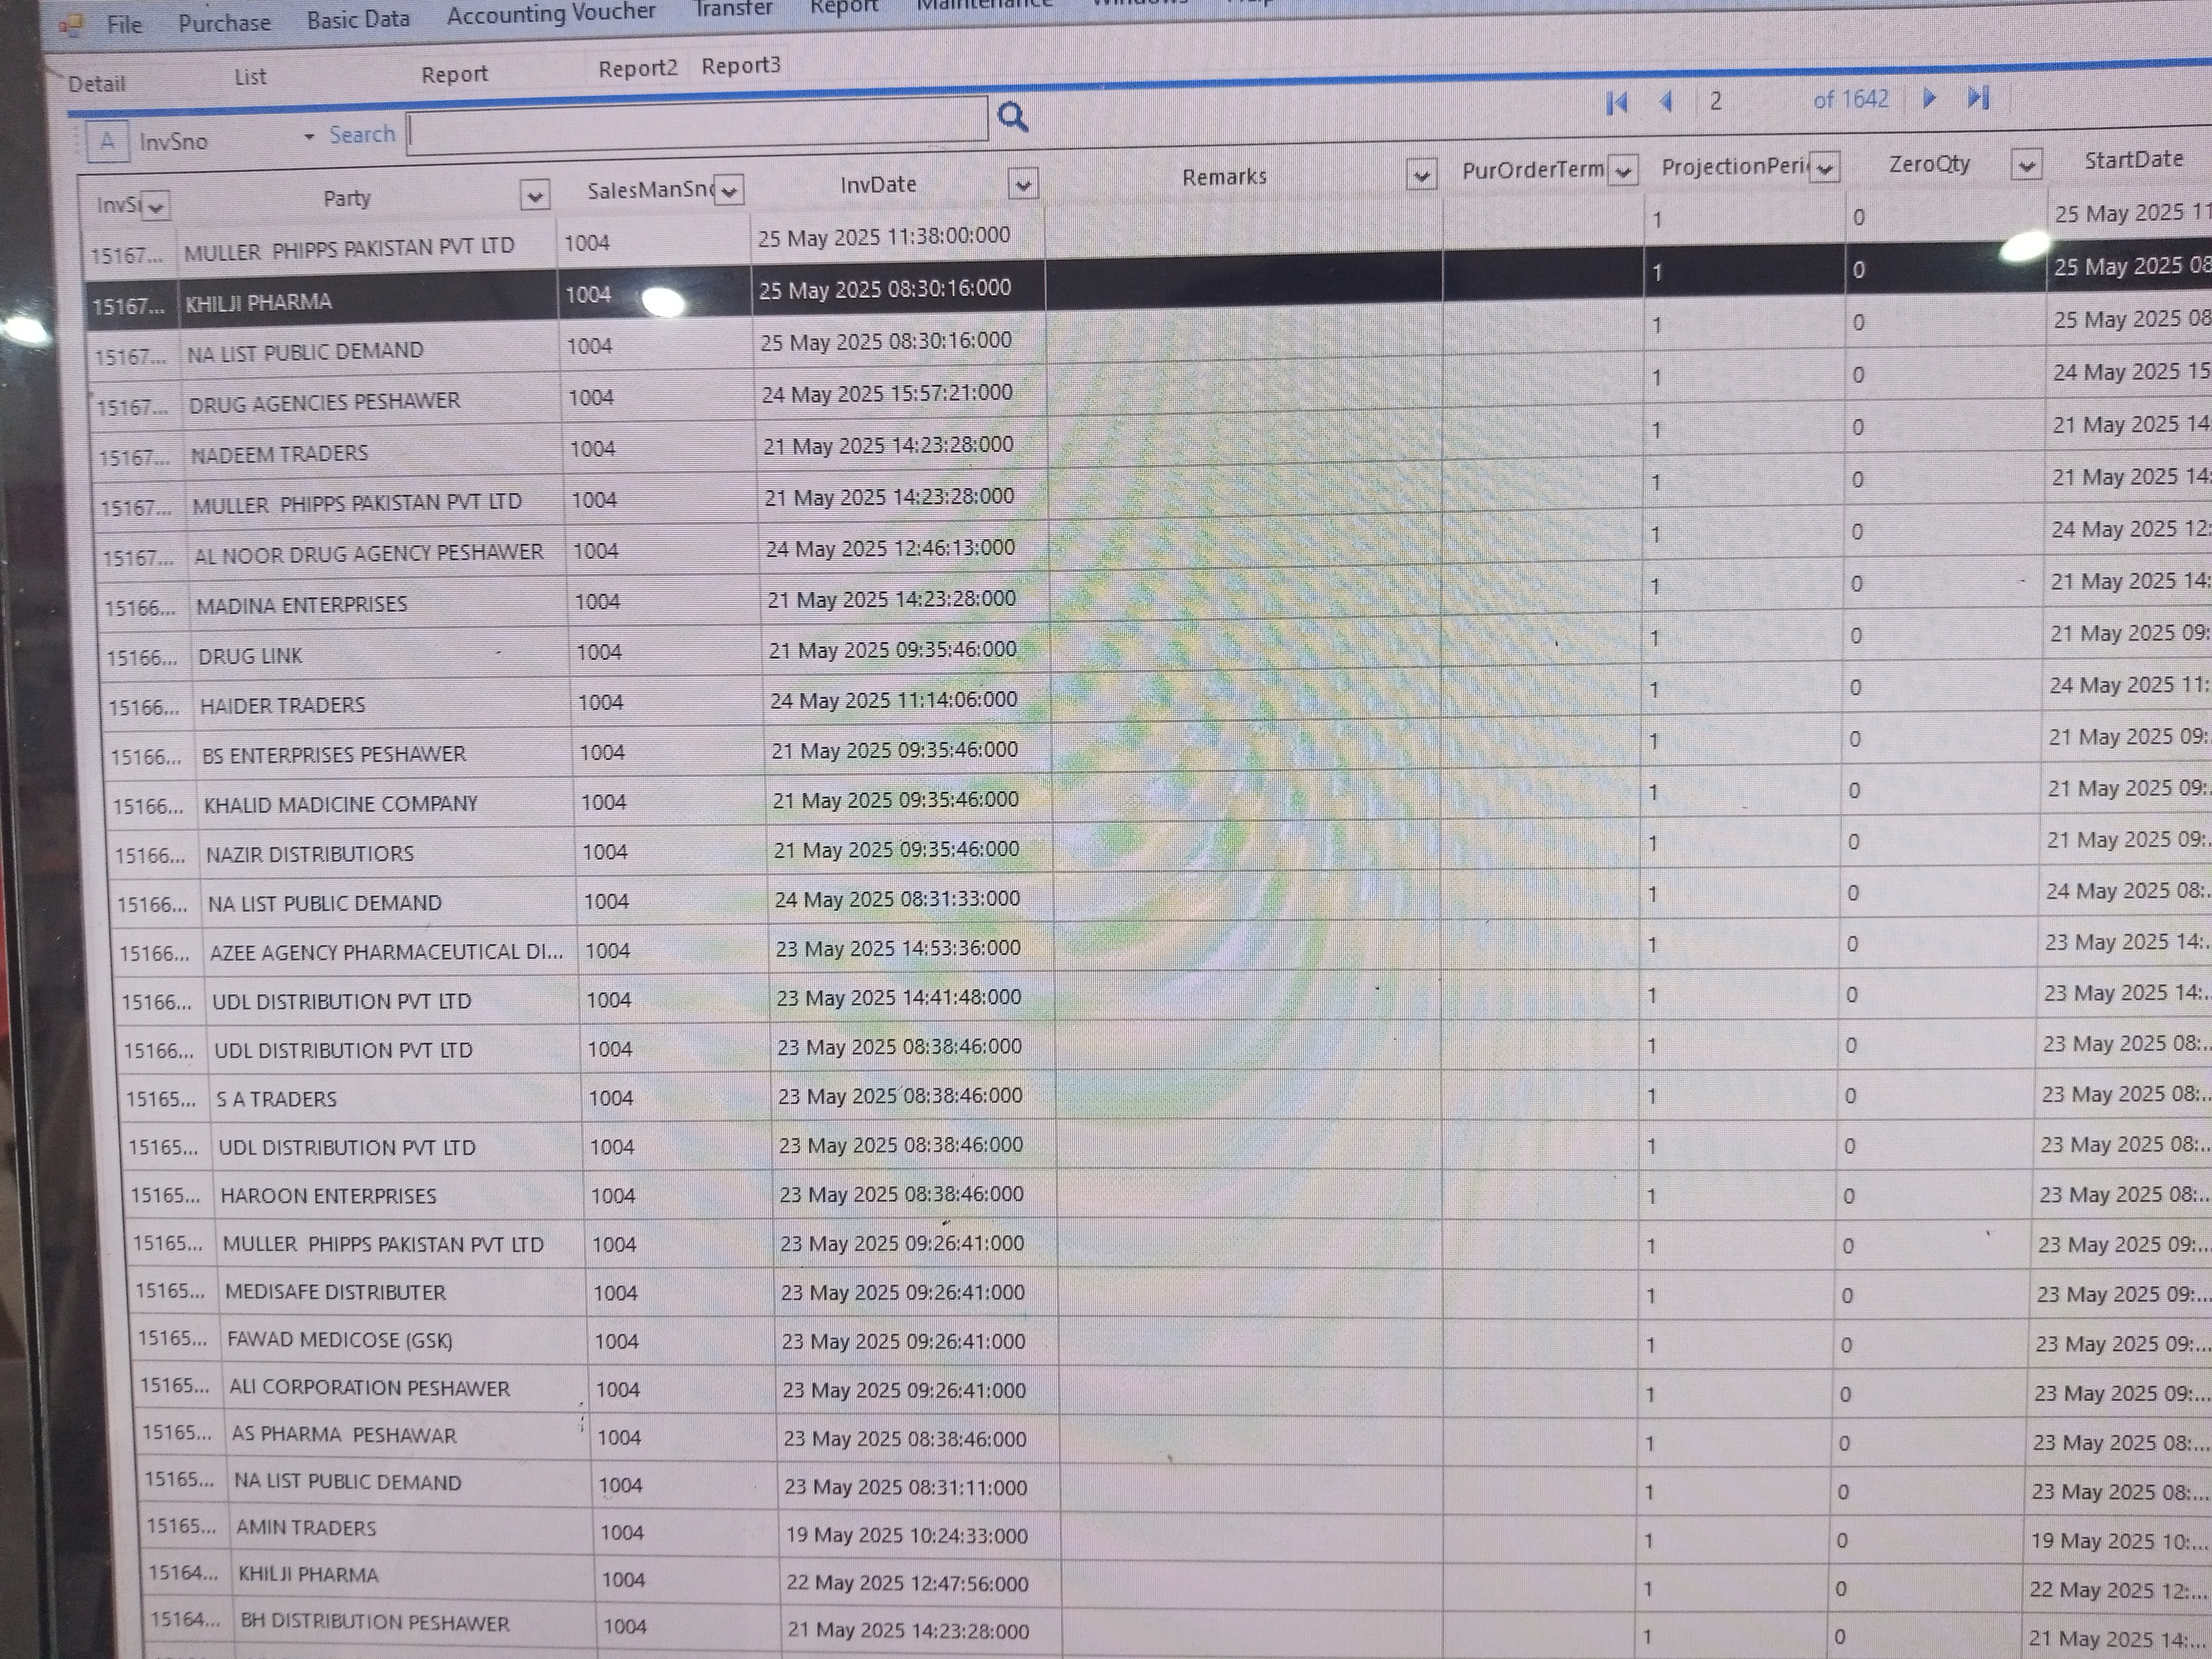Toggle the 'A' button beside InvSno
Image resolution: width=2212 pixels, height=1659 pixels.
click(107, 141)
